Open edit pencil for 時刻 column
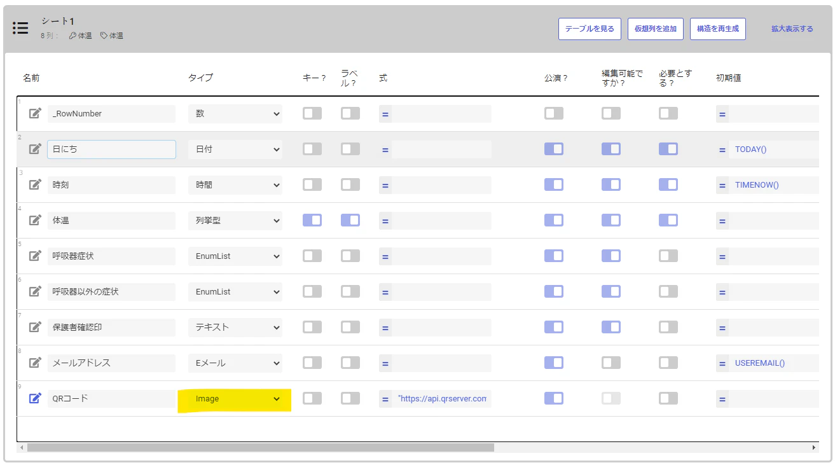 pos(36,185)
